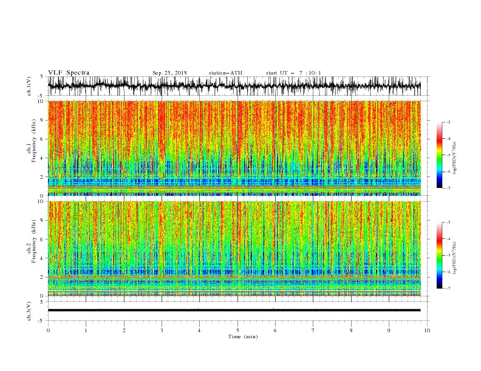
Task: Click the ch.1 voltage waveform trace
Action: pos(234,86)
